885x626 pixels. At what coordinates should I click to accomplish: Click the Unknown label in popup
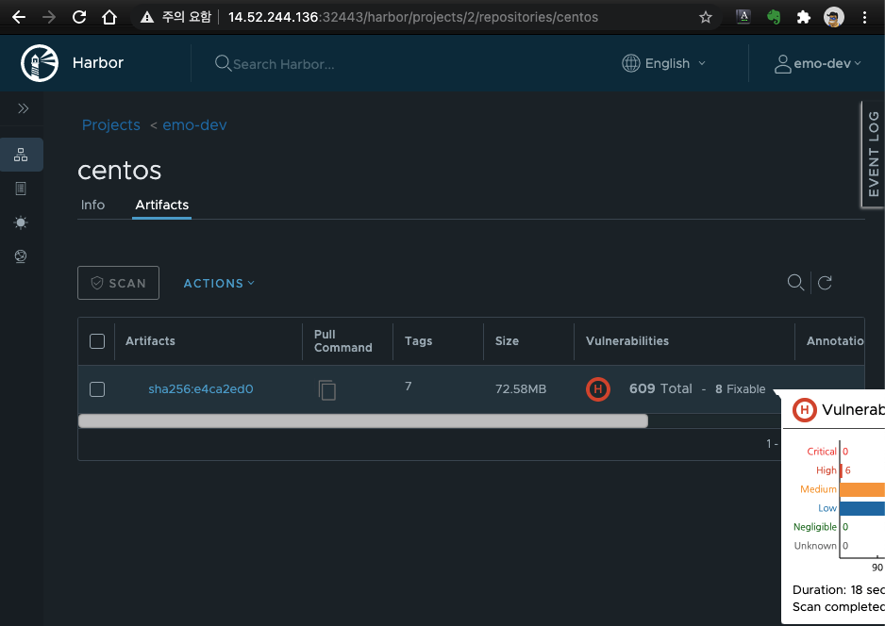(x=815, y=545)
